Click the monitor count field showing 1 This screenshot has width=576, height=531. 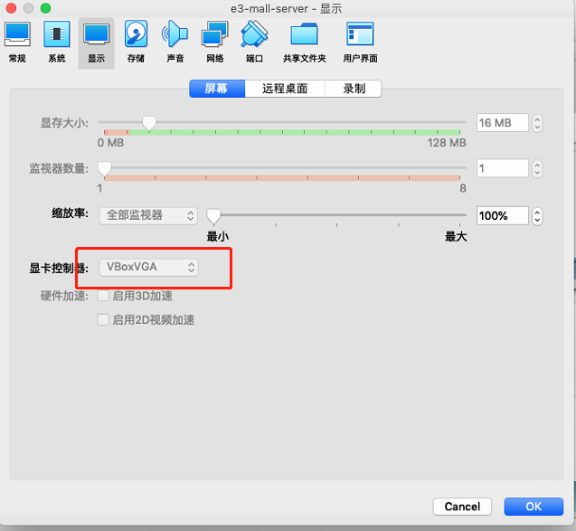tap(503, 168)
